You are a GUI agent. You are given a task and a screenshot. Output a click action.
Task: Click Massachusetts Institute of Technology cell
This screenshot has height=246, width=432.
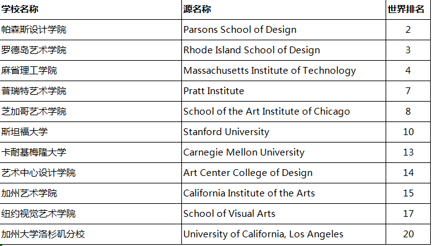(x=283, y=71)
